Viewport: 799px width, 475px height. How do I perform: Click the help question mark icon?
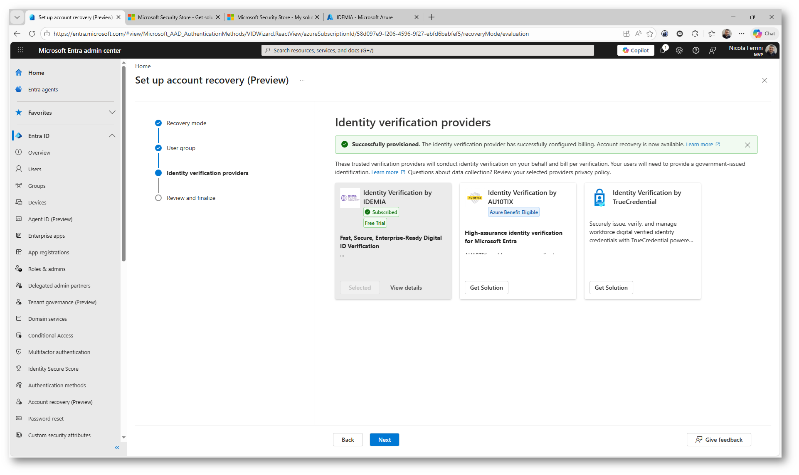(x=696, y=50)
